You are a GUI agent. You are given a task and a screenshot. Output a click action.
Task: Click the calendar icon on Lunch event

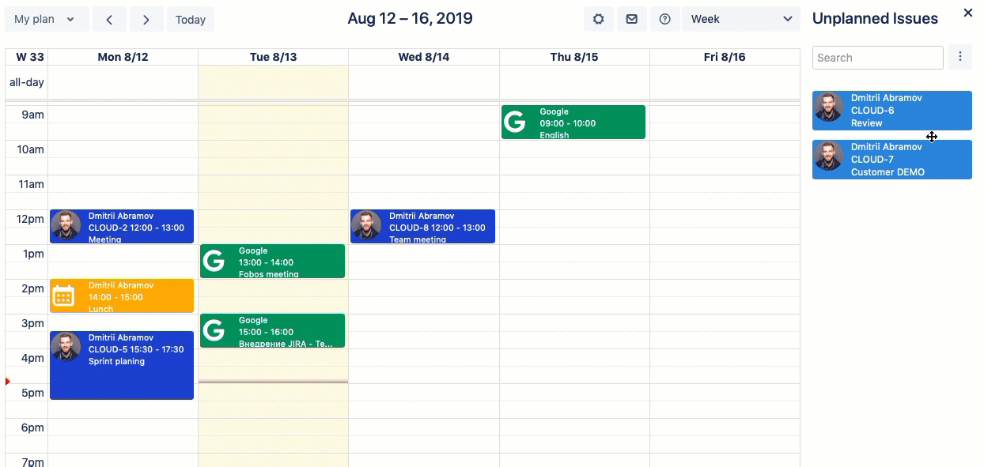63,296
